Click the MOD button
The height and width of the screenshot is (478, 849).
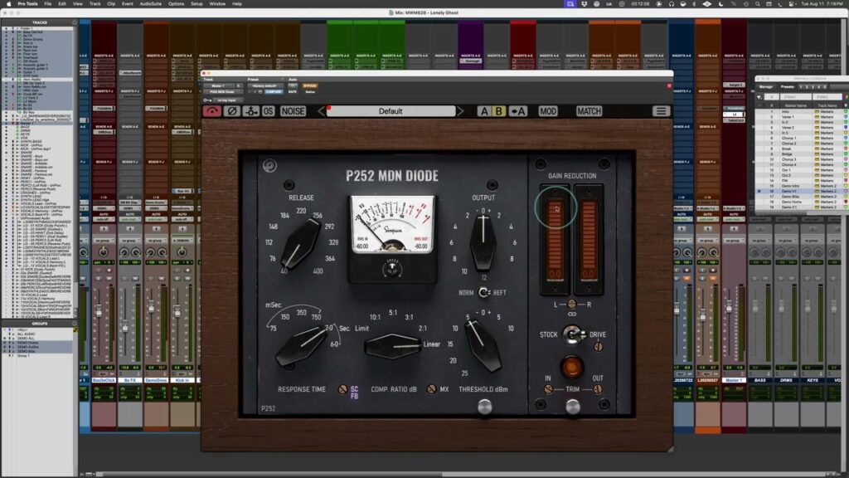(x=548, y=111)
